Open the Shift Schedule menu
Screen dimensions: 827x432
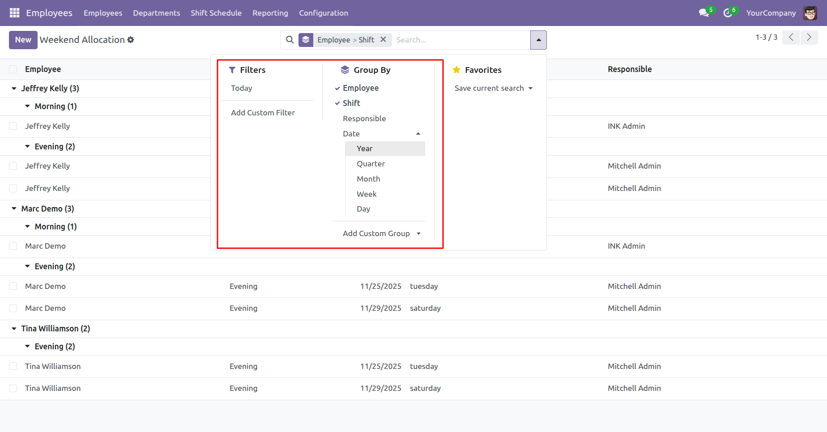click(216, 13)
